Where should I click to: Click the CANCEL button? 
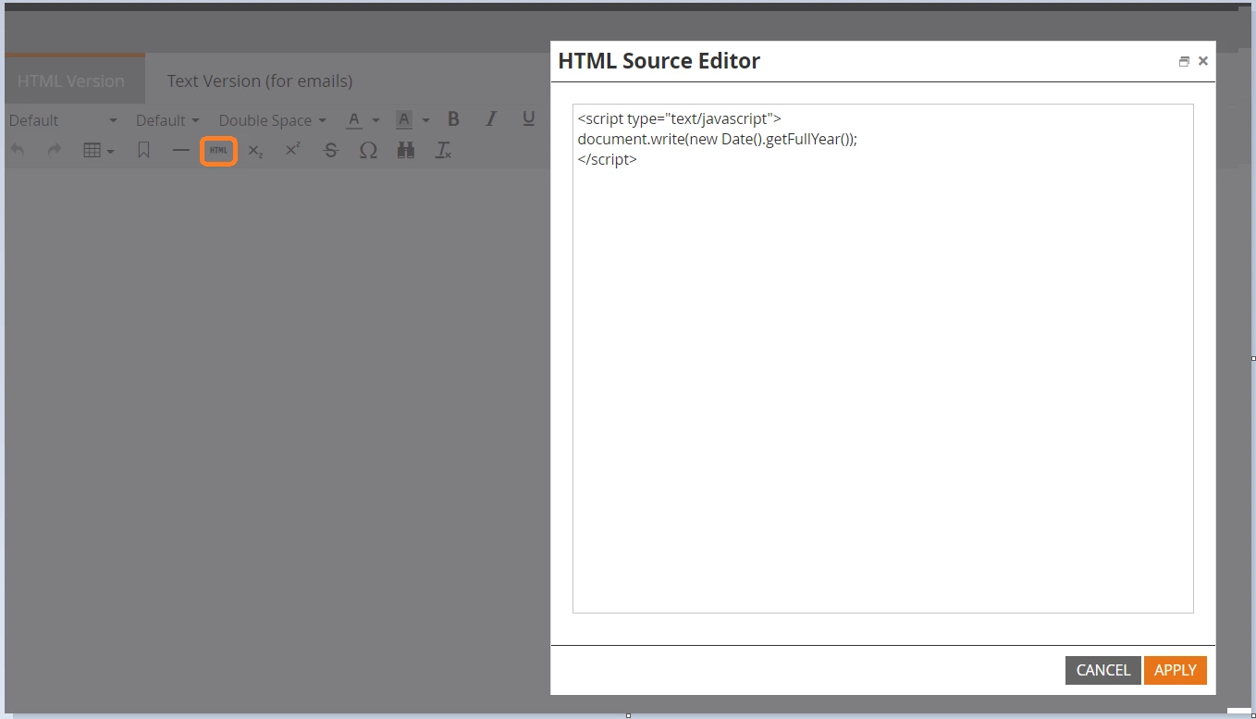click(1103, 670)
